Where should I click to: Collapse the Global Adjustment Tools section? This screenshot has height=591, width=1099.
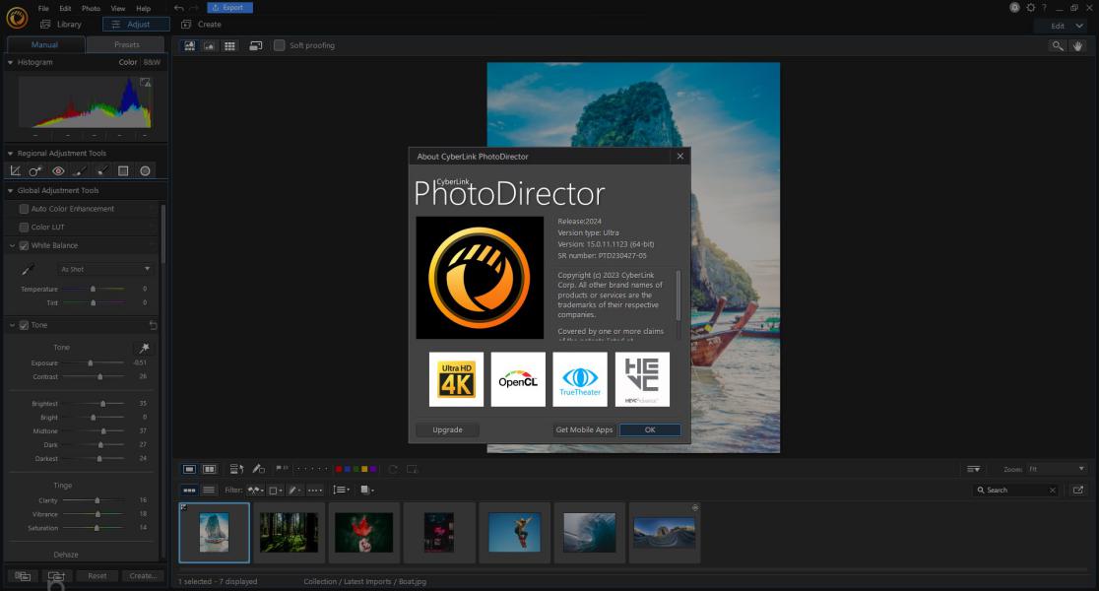click(11, 191)
